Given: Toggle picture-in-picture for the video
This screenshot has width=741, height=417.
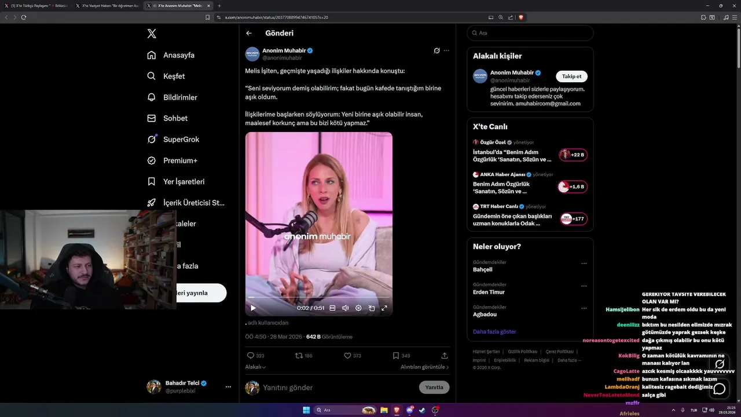Looking at the screenshot, I should (372, 308).
